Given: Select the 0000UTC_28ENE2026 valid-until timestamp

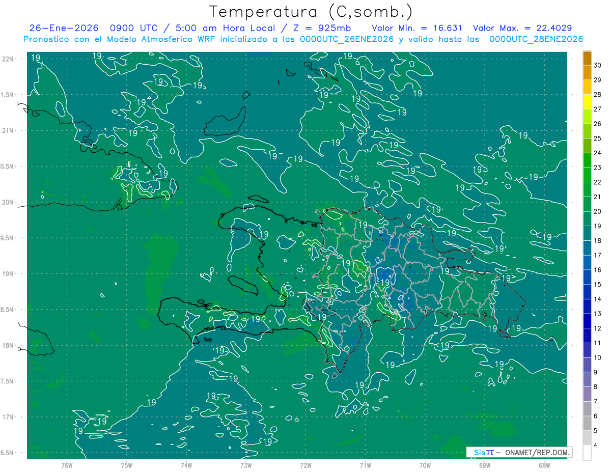Looking at the screenshot, I should pos(536,39).
